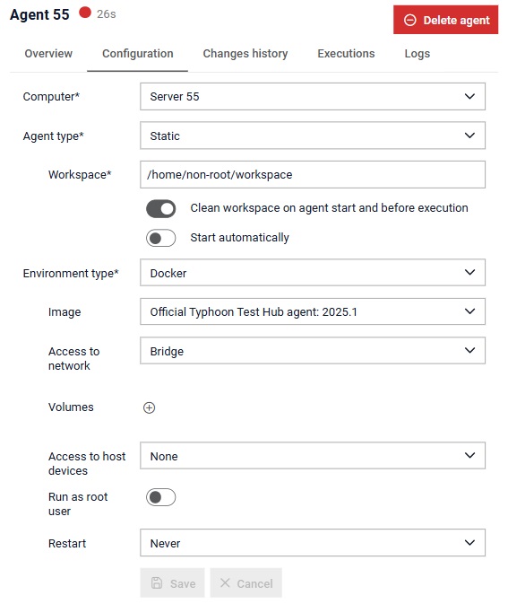
Task: Open the Restart policy dropdown
Action: (x=313, y=543)
